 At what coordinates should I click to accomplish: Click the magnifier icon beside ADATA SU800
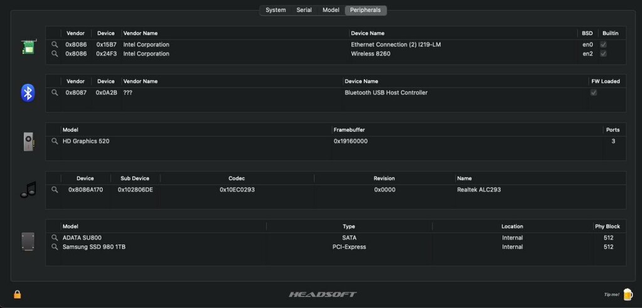pyautogui.click(x=55, y=238)
